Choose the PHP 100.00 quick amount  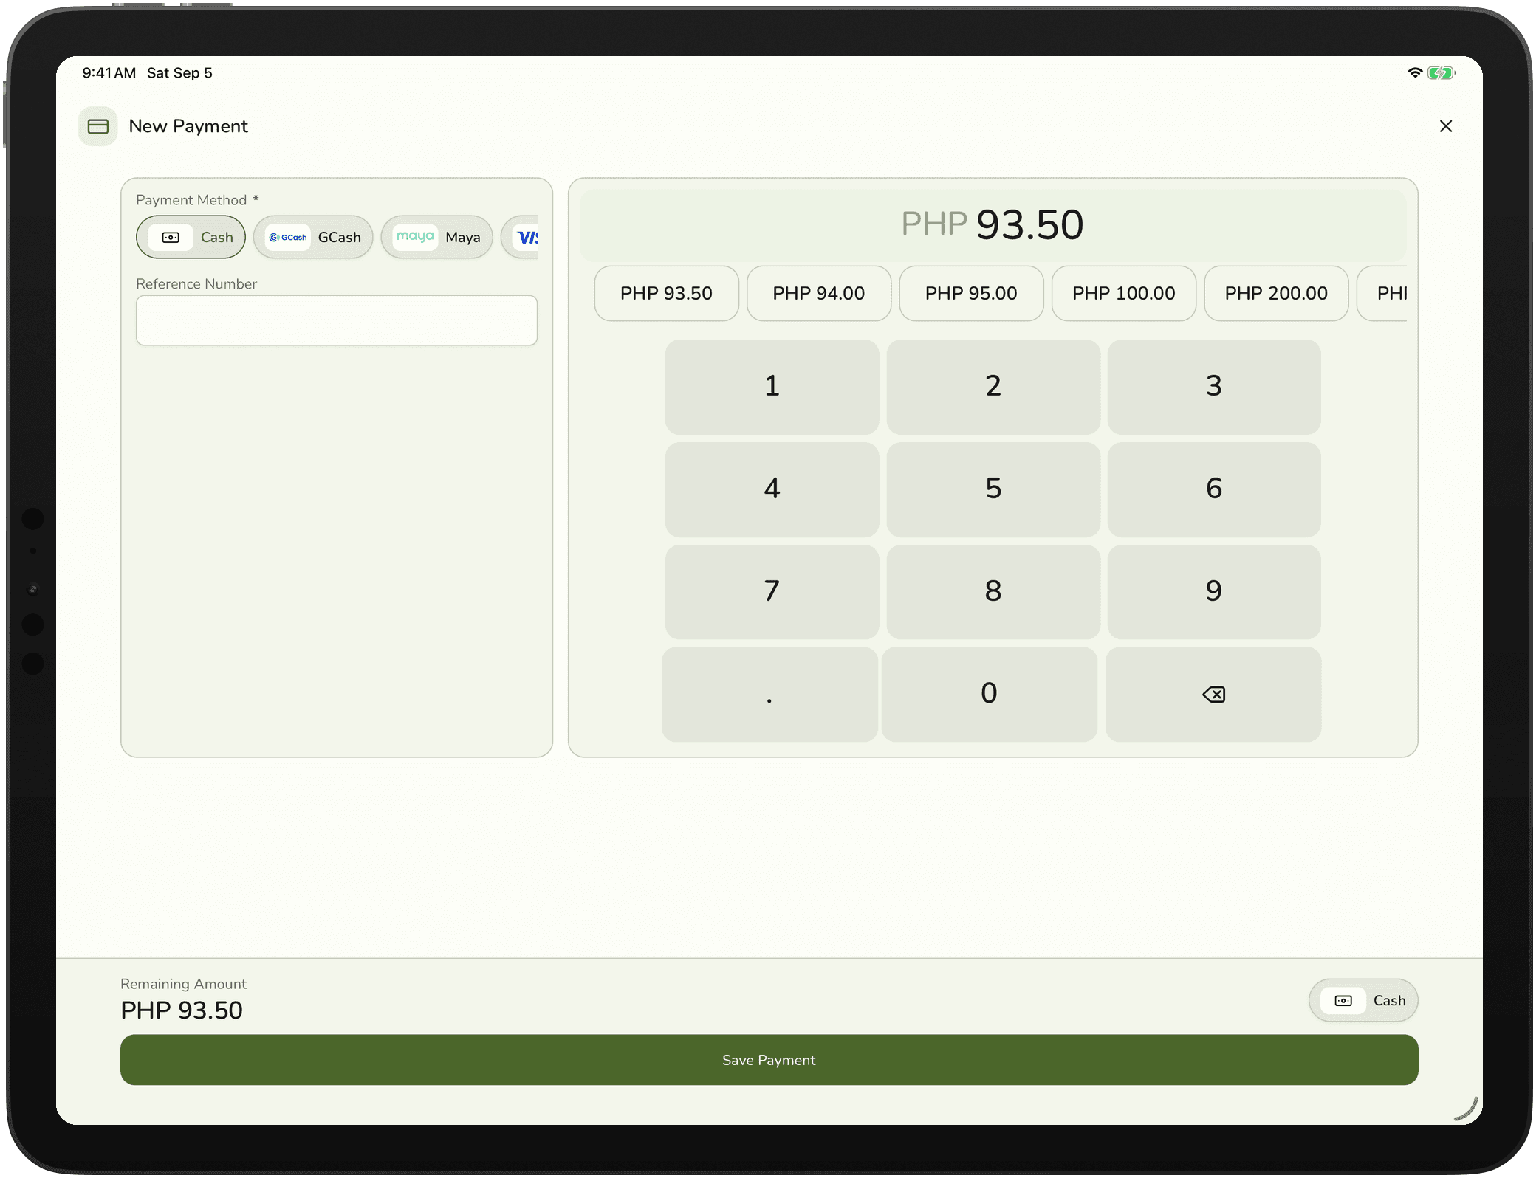1124,293
